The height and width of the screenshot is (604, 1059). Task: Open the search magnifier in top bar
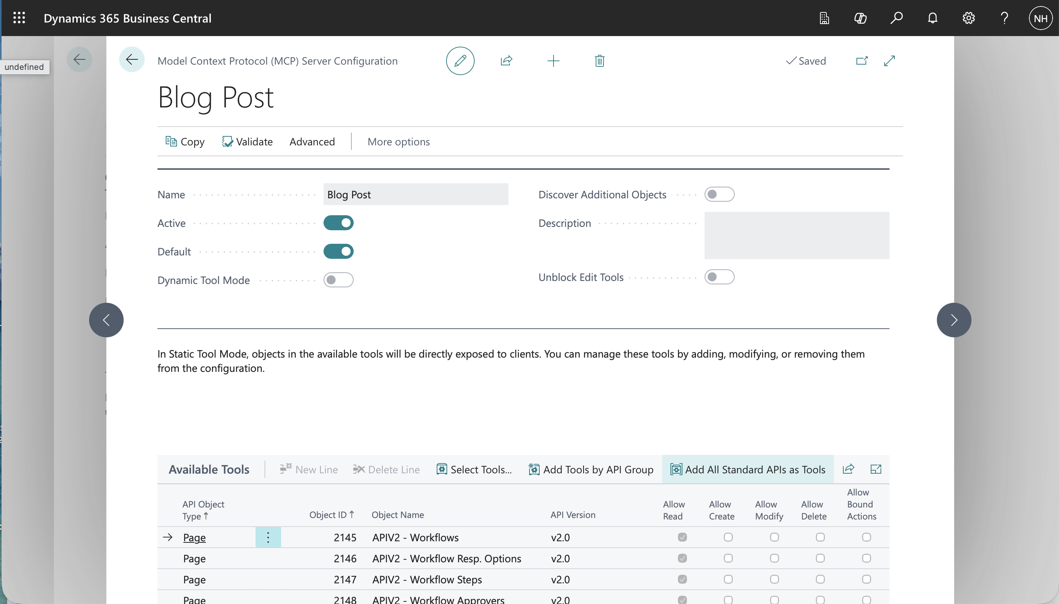tap(896, 18)
